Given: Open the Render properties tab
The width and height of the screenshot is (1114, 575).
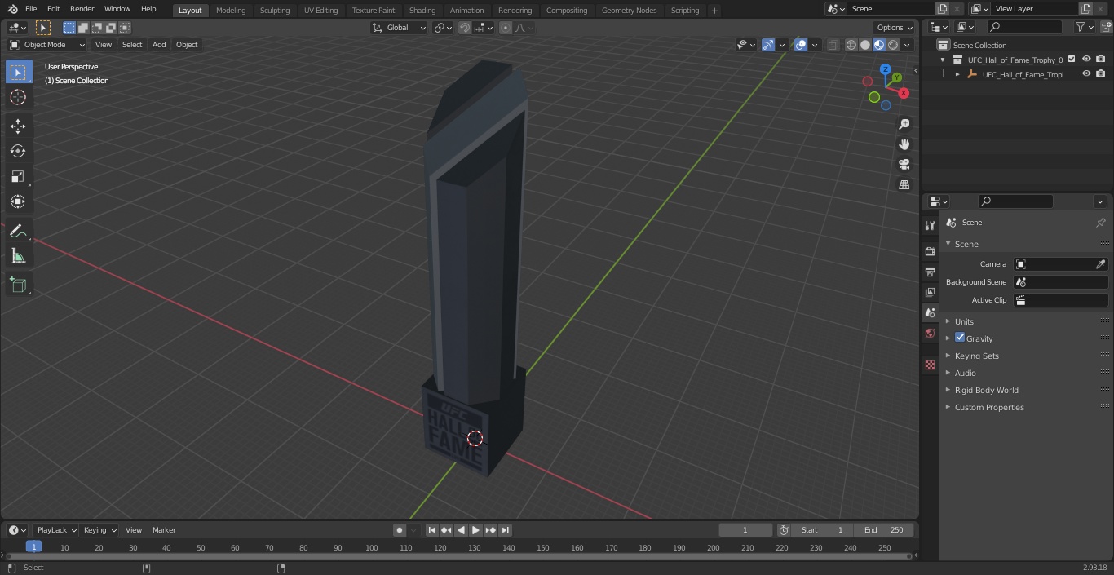Looking at the screenshot, I should 930,251.
